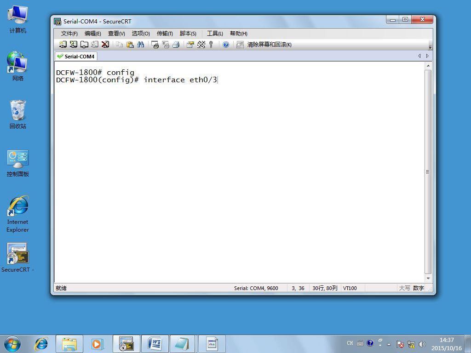
Task: Click the icon beside 清除屏幕和回滚
Action: tap(240, 45)
